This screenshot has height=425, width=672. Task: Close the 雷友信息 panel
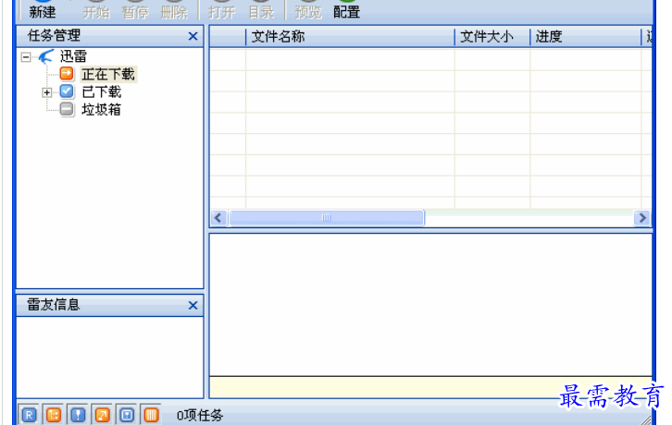(x=193, y=305)
